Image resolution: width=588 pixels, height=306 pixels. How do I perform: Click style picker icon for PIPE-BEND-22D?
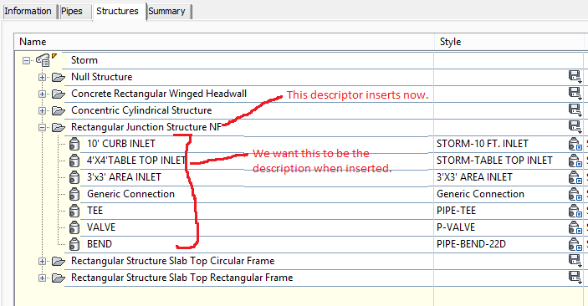tap(575, 244)
